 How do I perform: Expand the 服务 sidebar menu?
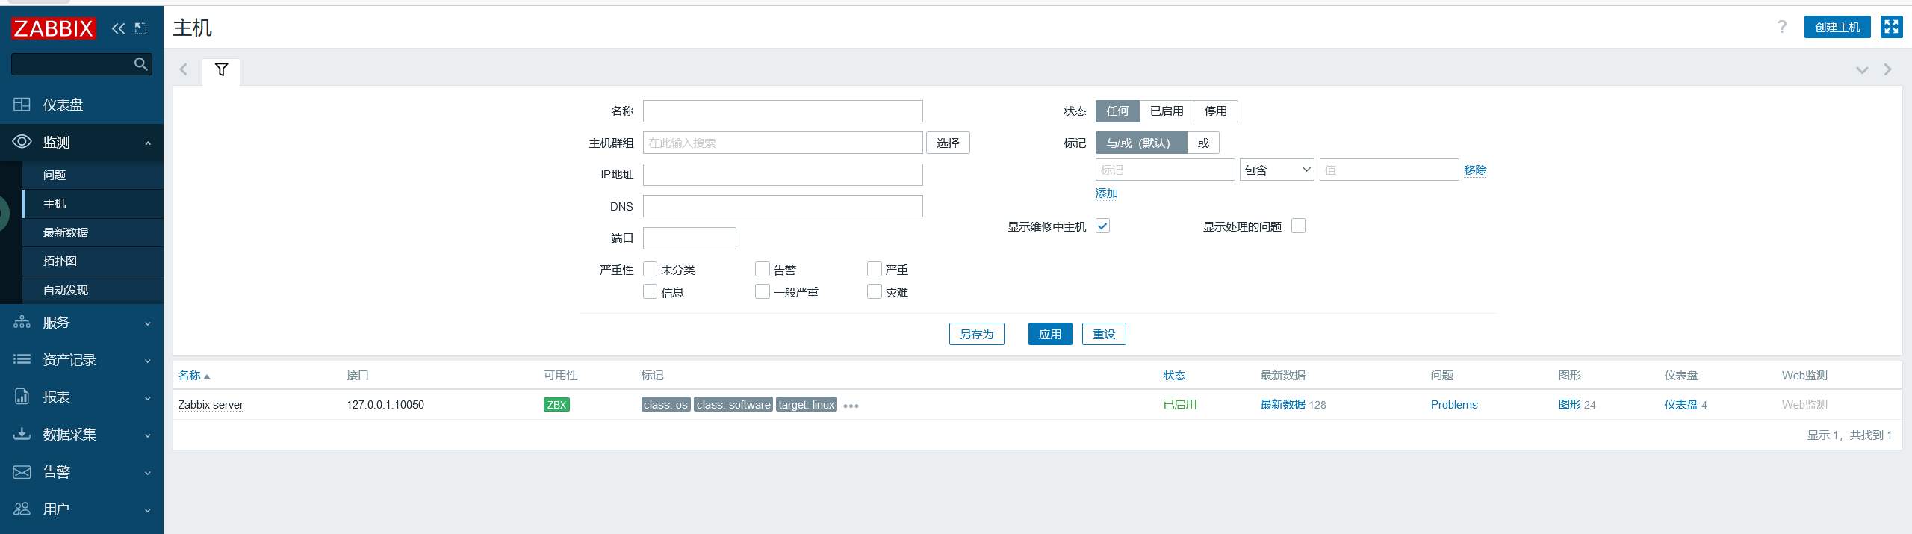click(81, 323)
